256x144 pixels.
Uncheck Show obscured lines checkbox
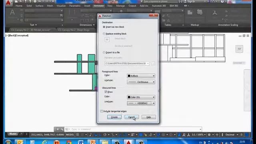click(106, 92)
